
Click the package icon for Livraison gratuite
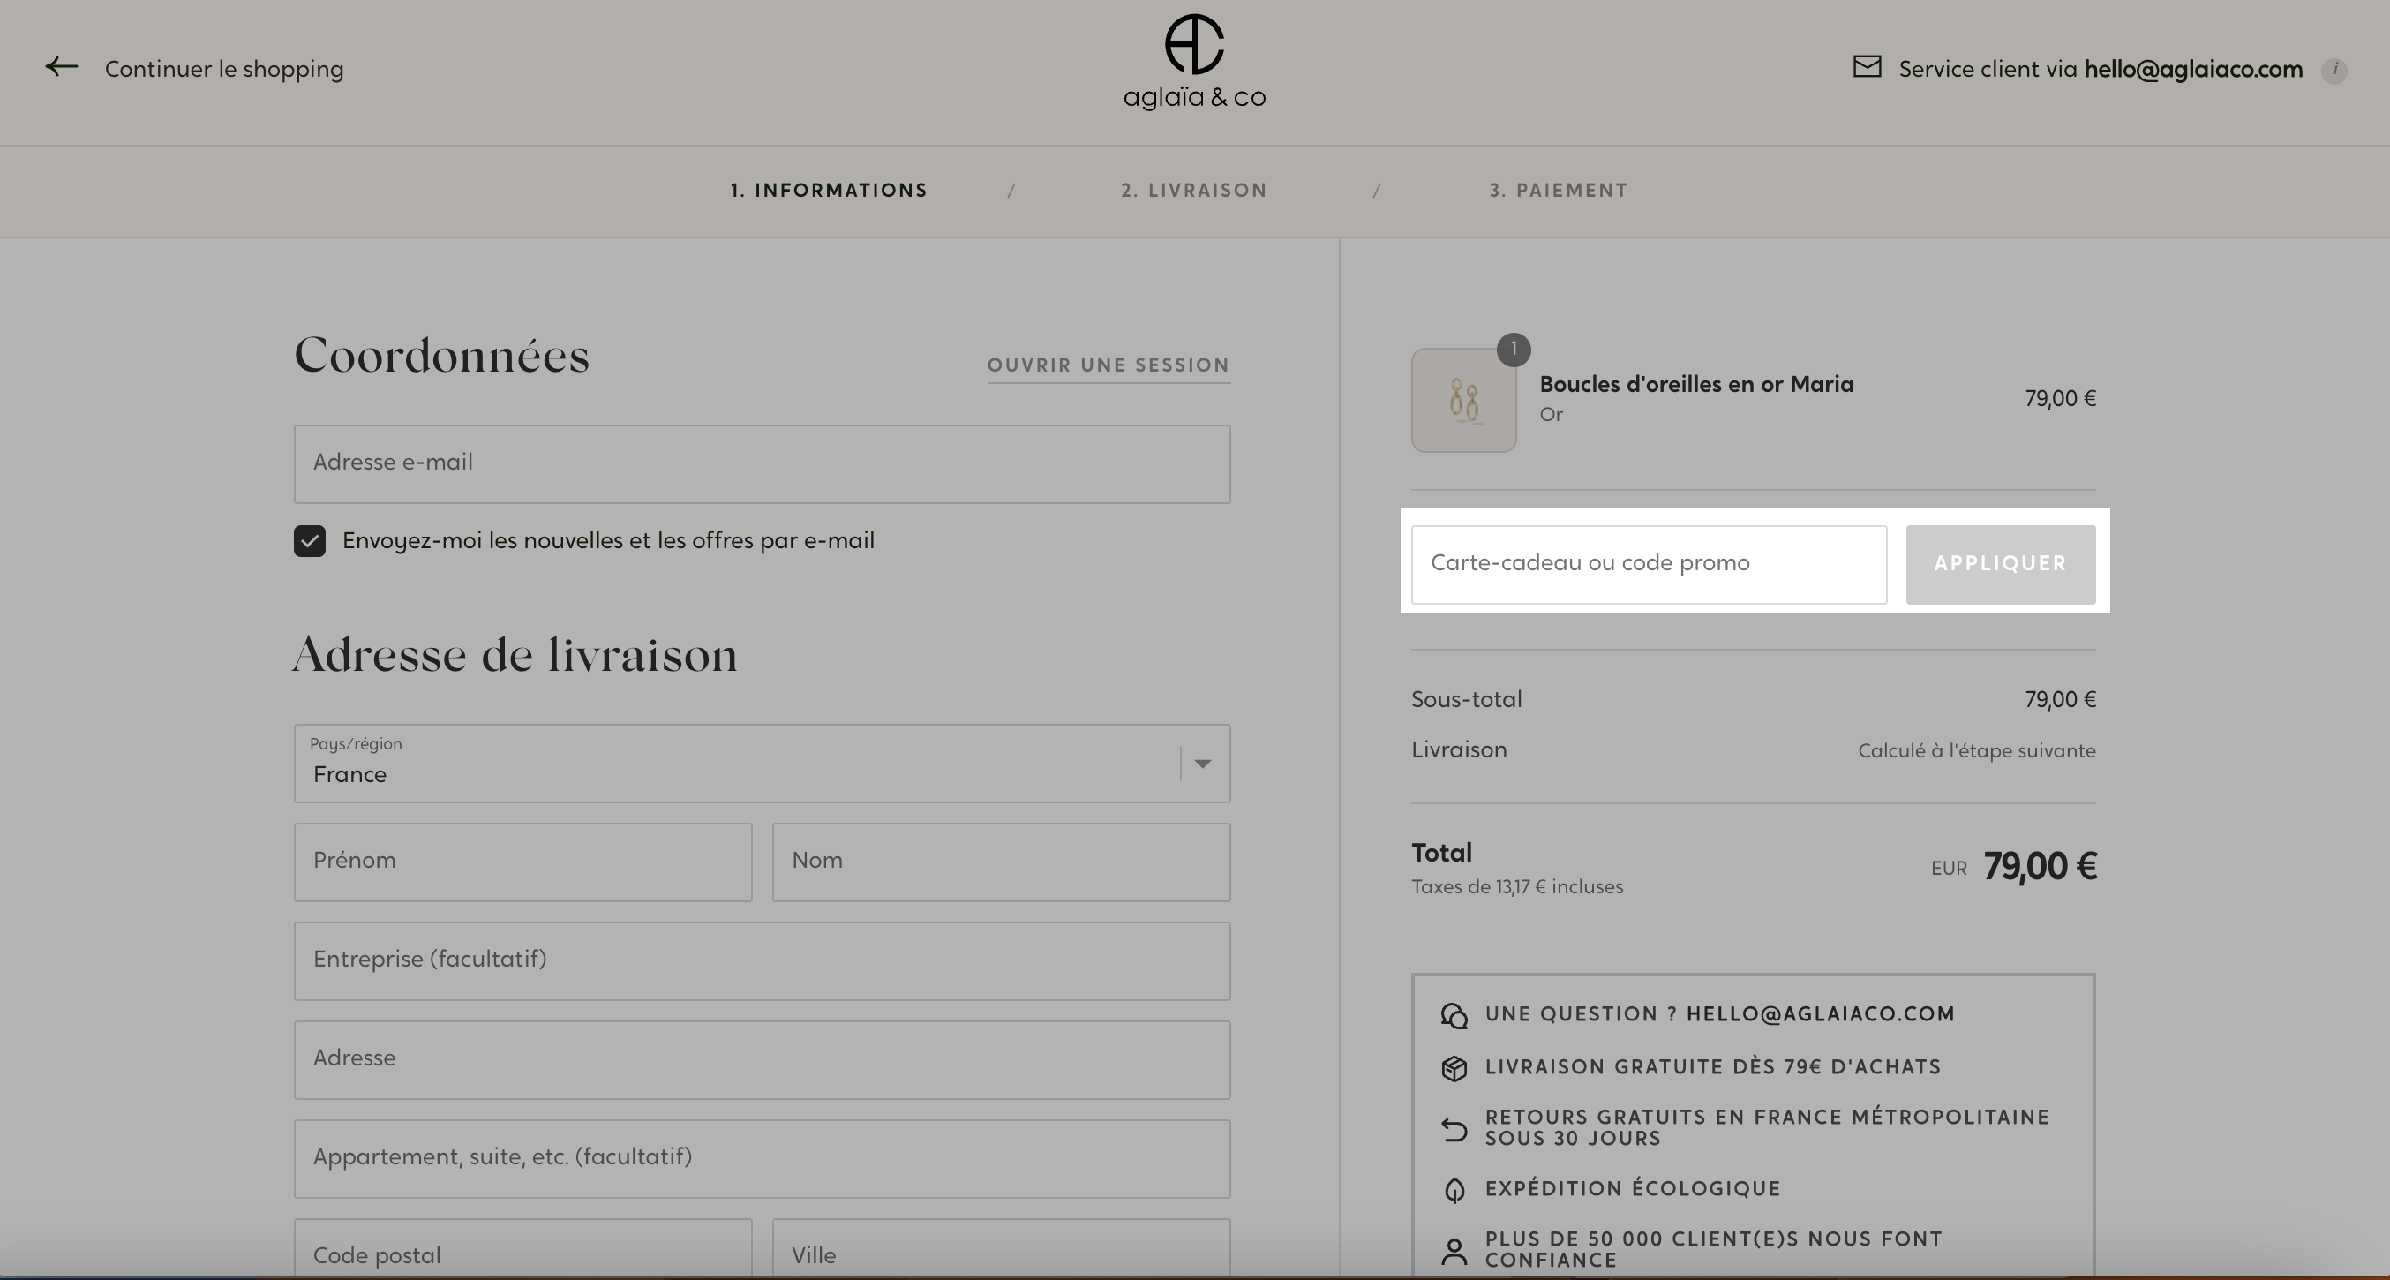pos(1454,1068)
